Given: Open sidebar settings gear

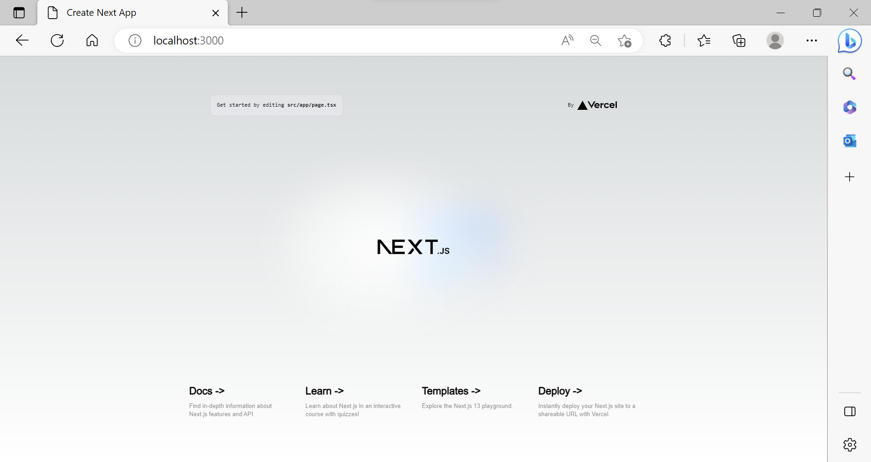Looking at the screenshot, I should (x=850, y=445).
